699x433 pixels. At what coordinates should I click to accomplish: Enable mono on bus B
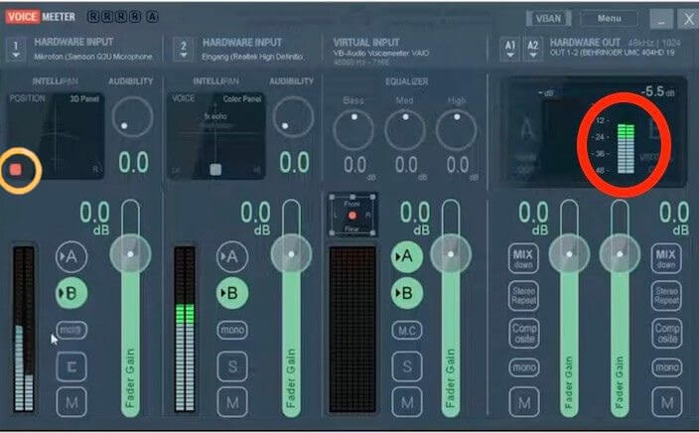point(667,367)
